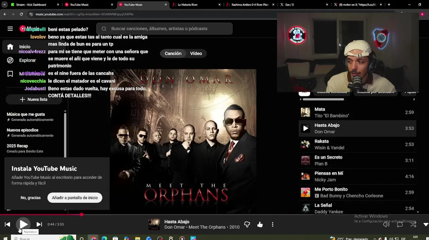Play Rakata by Wisin & Yandel

[x=357, y=144]
